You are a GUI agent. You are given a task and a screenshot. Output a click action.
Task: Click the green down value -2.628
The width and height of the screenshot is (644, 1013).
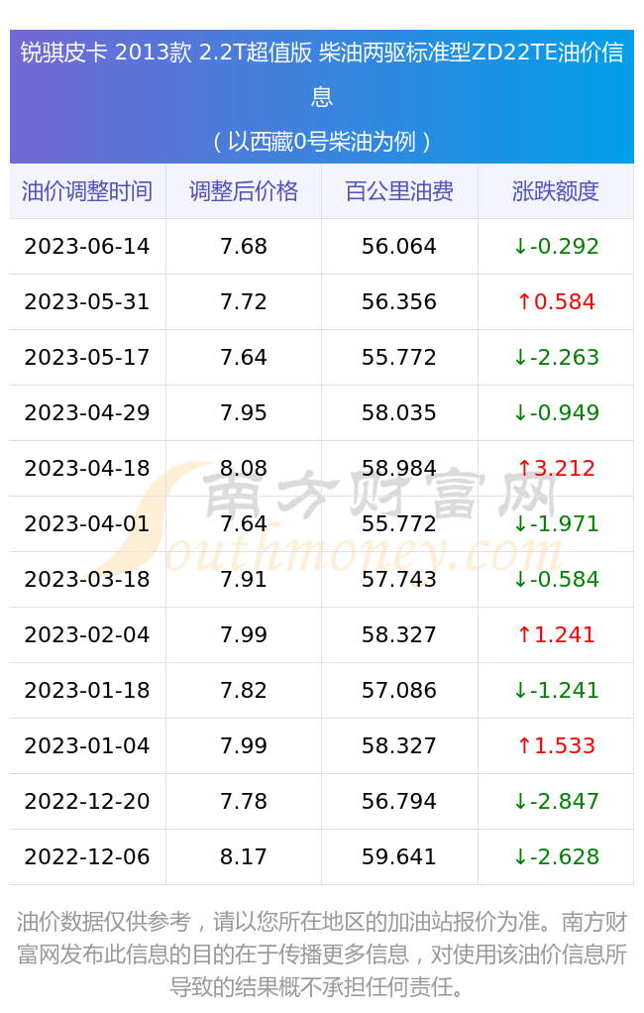(x=556, y=856)
